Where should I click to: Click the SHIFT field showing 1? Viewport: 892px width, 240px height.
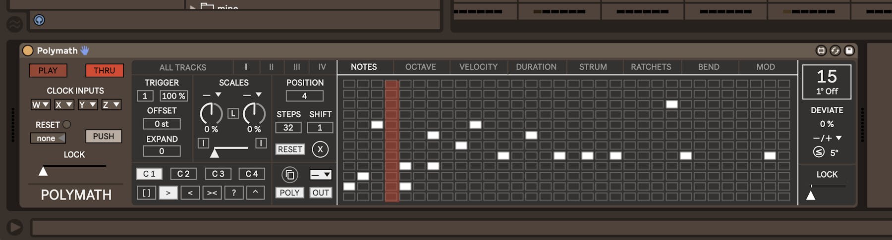click(x=320, y=128)
